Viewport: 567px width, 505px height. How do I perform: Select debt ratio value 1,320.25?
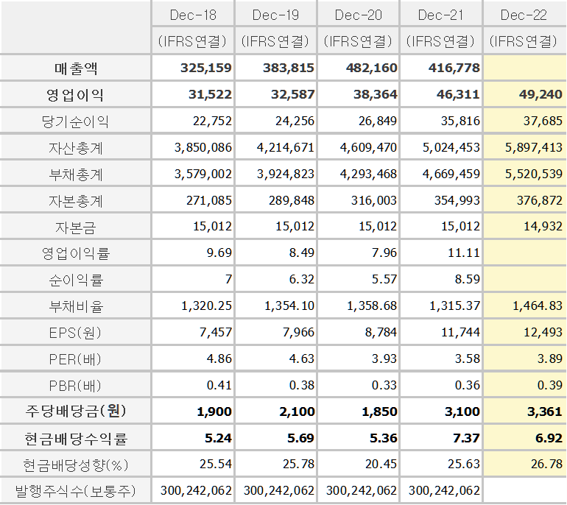(x=206, y=306)
